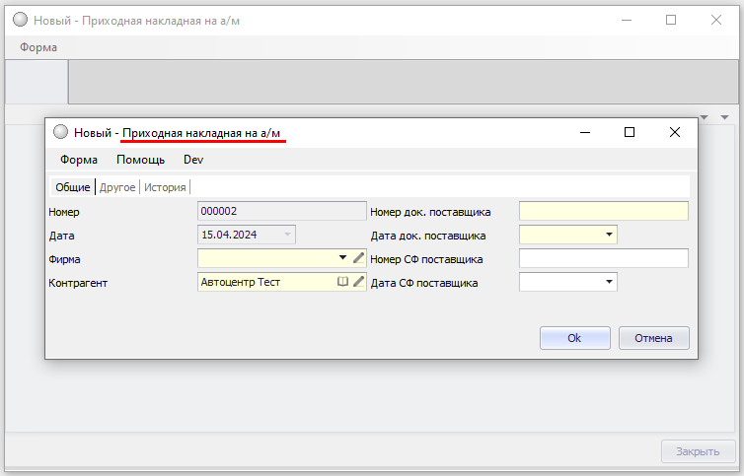Open the Форма menu in the dialog

coord(78,160)
